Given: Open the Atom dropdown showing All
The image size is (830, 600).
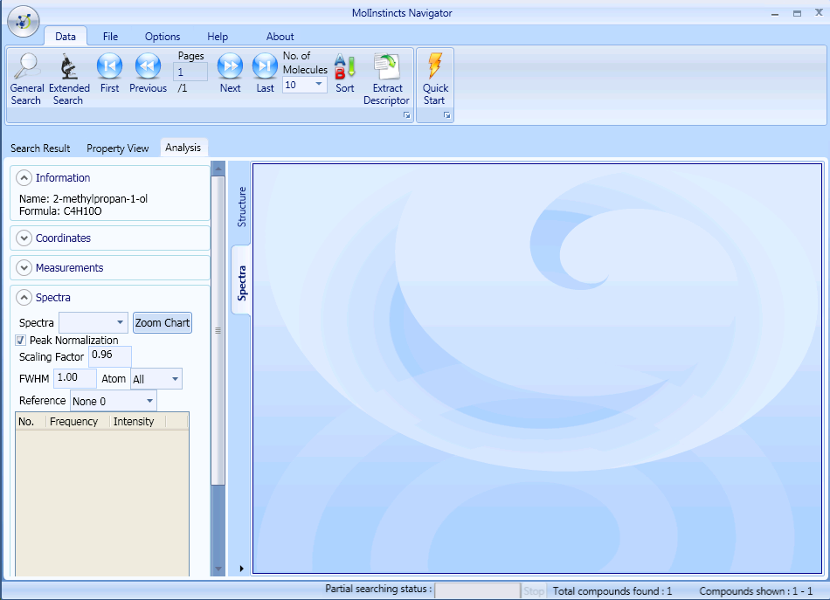Looking at the screenshot, I should [x=156, y=379].
